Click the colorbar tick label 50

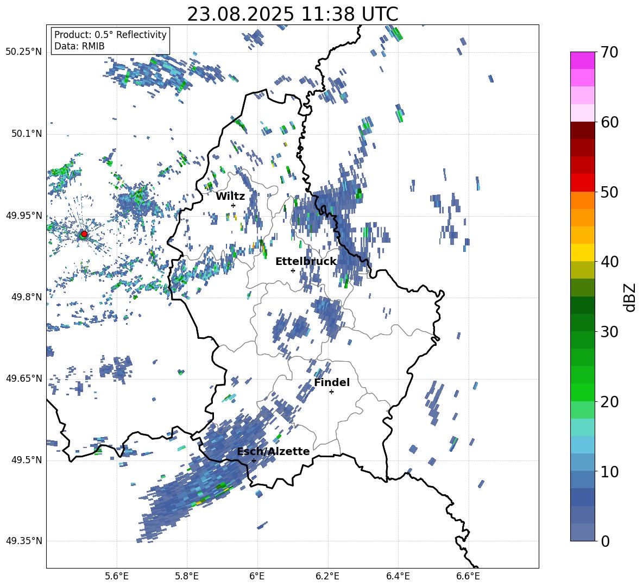[609, 192]
